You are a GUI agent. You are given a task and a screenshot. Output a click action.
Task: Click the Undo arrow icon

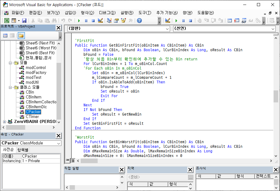point(63,21)
